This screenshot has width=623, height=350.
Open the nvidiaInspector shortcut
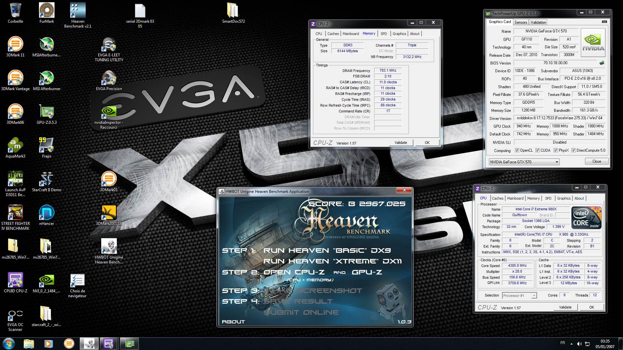(109, 117)
